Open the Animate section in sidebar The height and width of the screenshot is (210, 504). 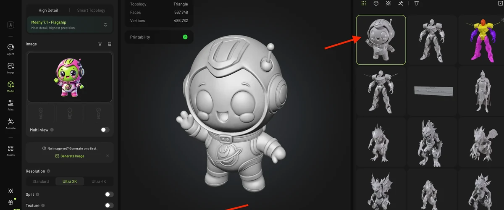(x=10, y=123)
